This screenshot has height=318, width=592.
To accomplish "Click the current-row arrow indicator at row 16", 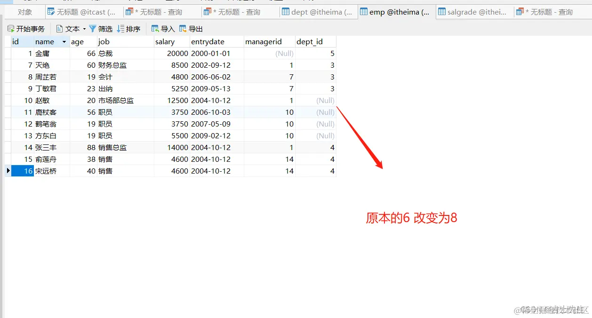I will (8, 171).
